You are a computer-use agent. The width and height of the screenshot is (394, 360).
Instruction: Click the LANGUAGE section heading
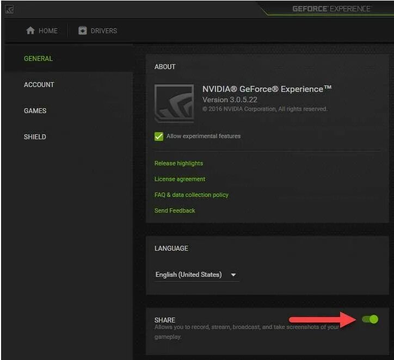[171, 249]
